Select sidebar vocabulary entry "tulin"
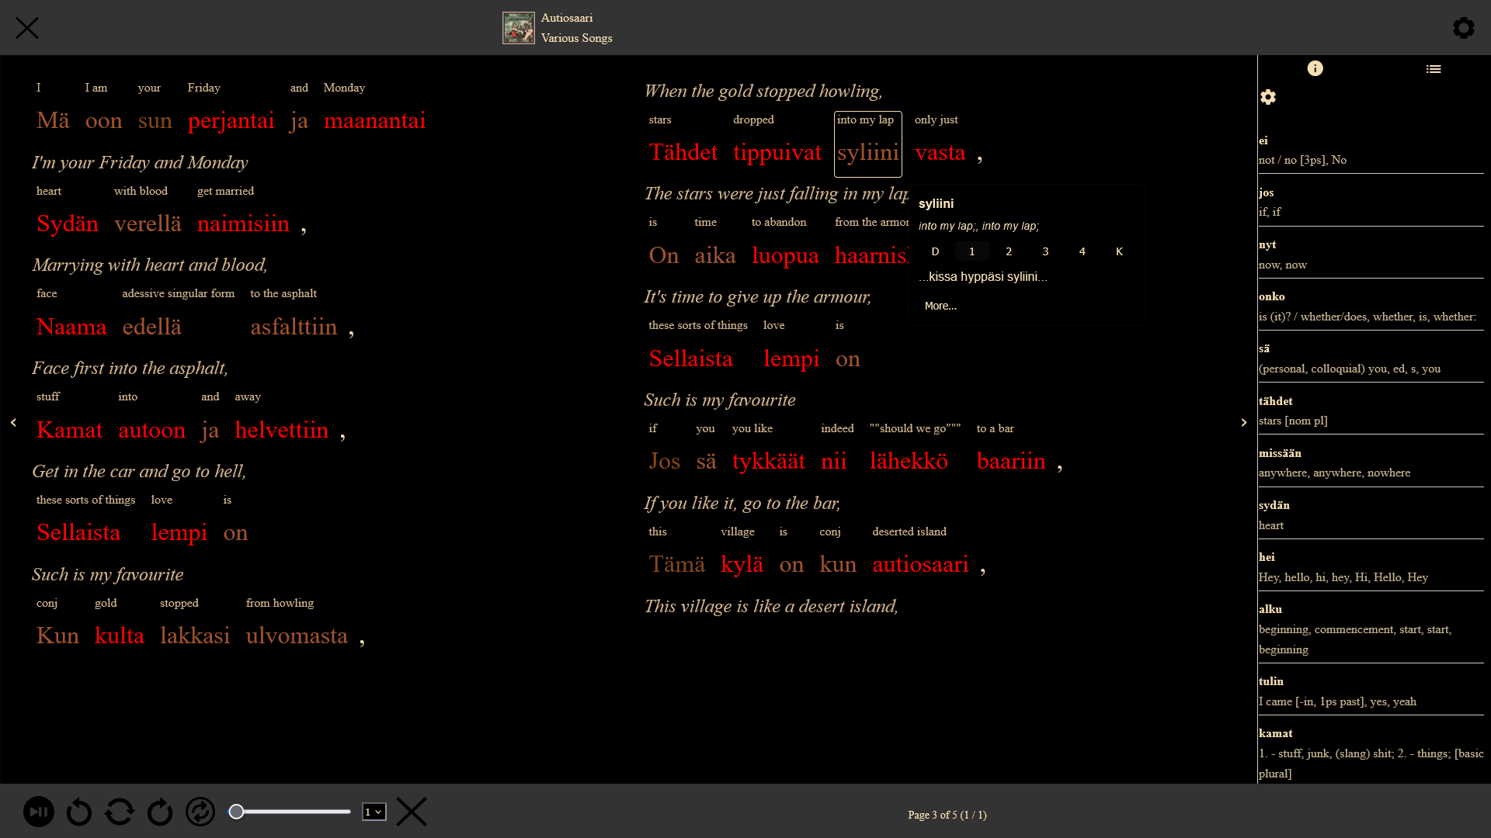The image size is (1491, 838). coord(1371,691)
